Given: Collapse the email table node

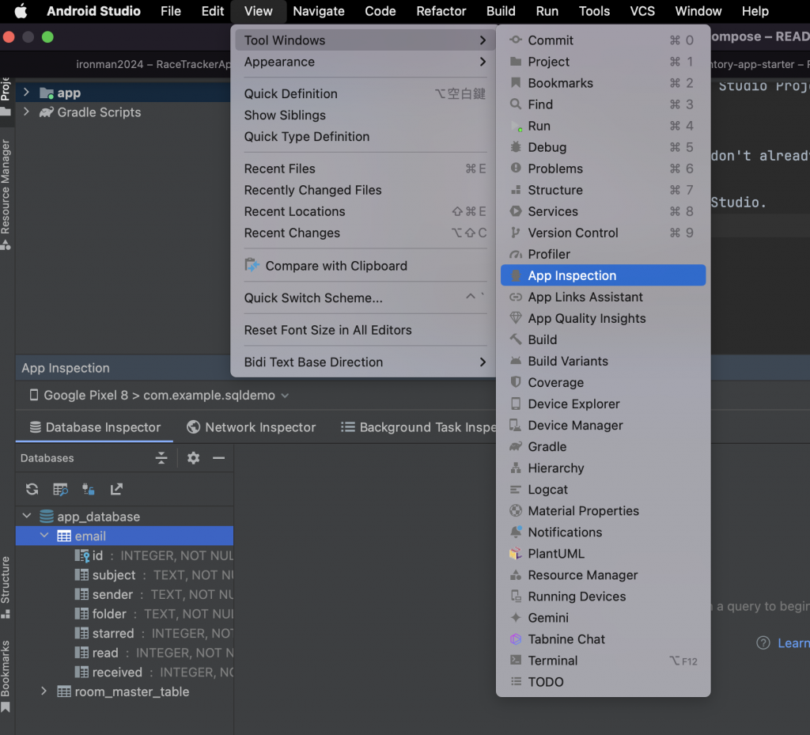Looking at the screenshot, I should point(44,535).
